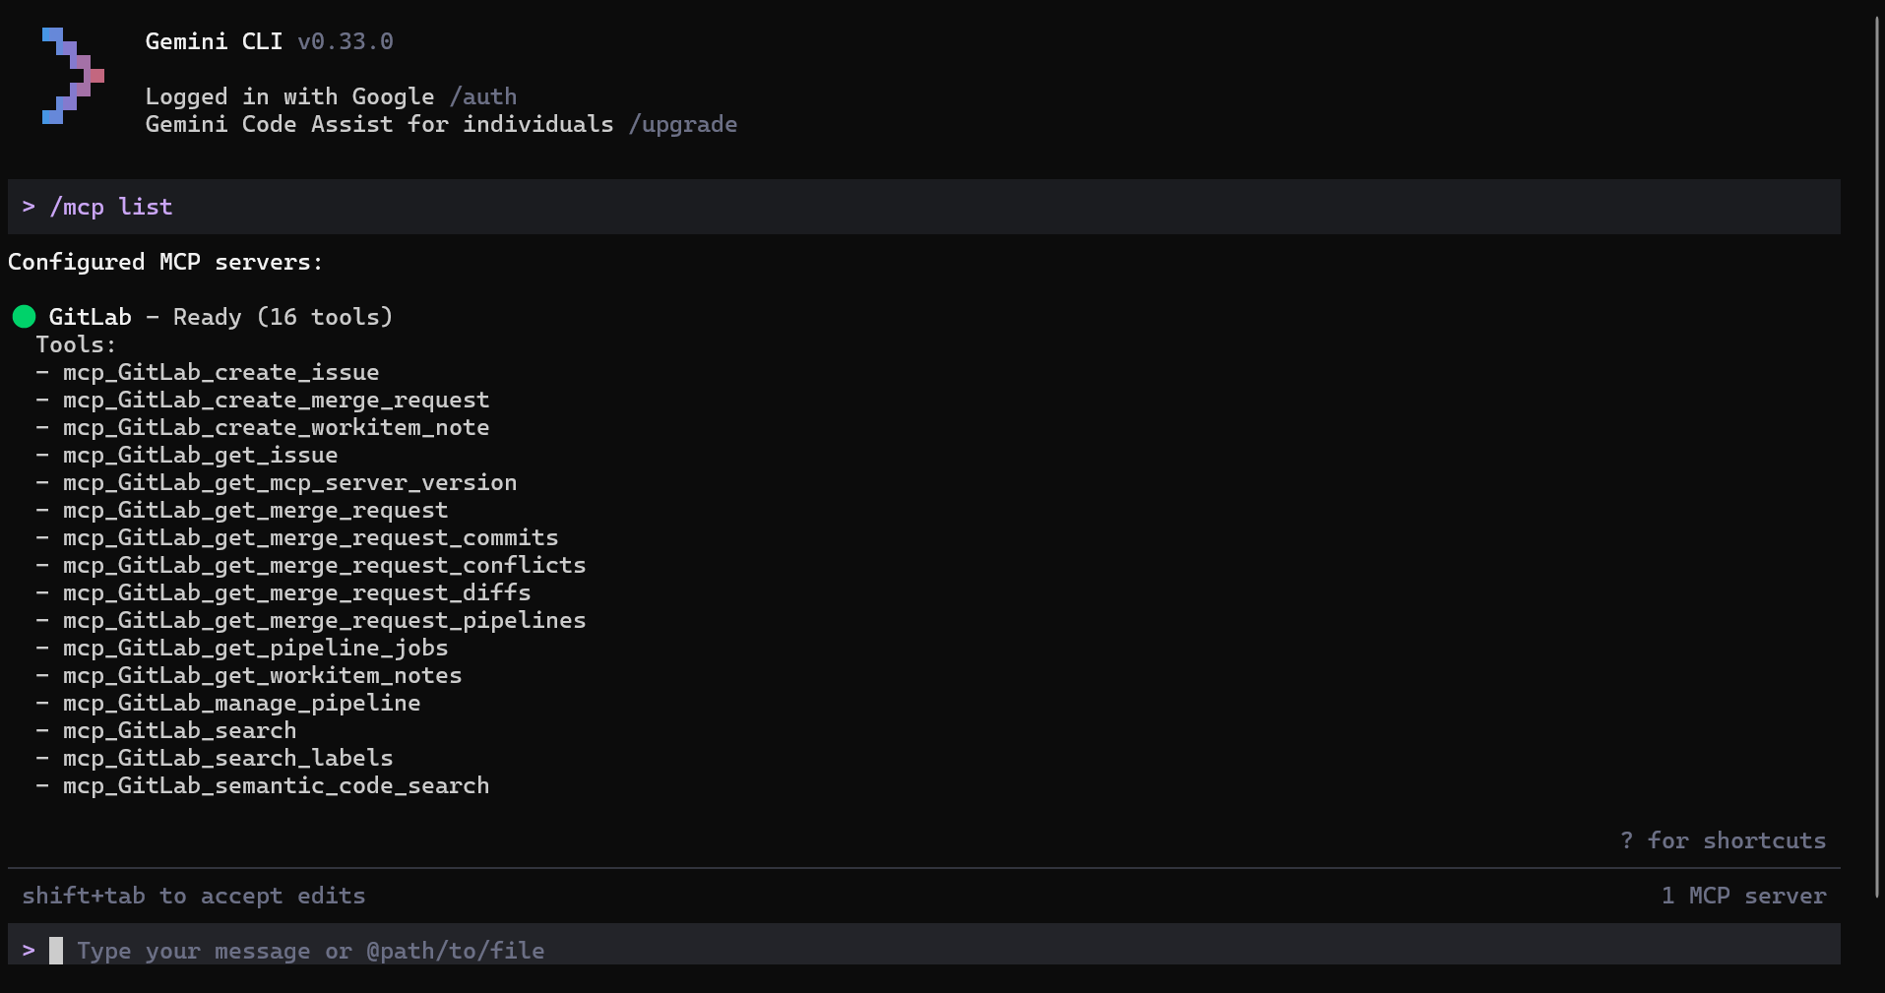This screenshot has width=1885, height=993.
Task: Click the /upgrade command link
Action: 682,124
